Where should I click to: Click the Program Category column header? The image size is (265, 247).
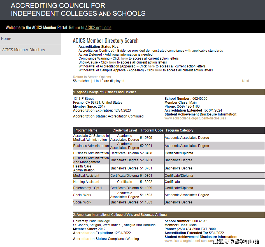(180, 130)
